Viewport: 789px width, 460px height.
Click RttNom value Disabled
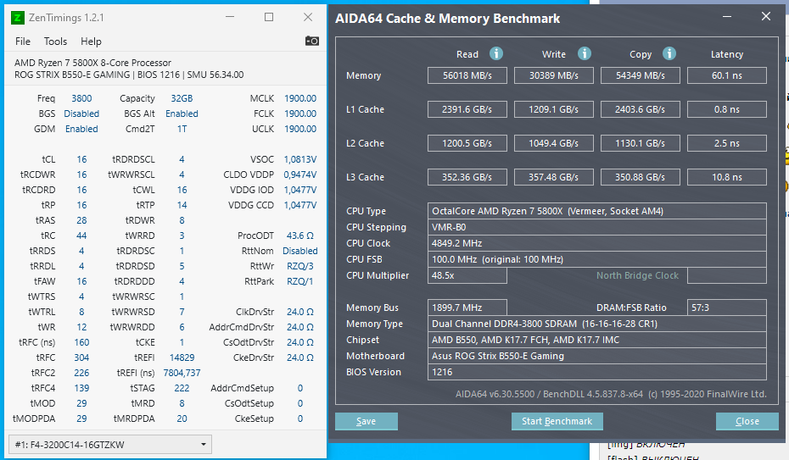tap(300, 251)
